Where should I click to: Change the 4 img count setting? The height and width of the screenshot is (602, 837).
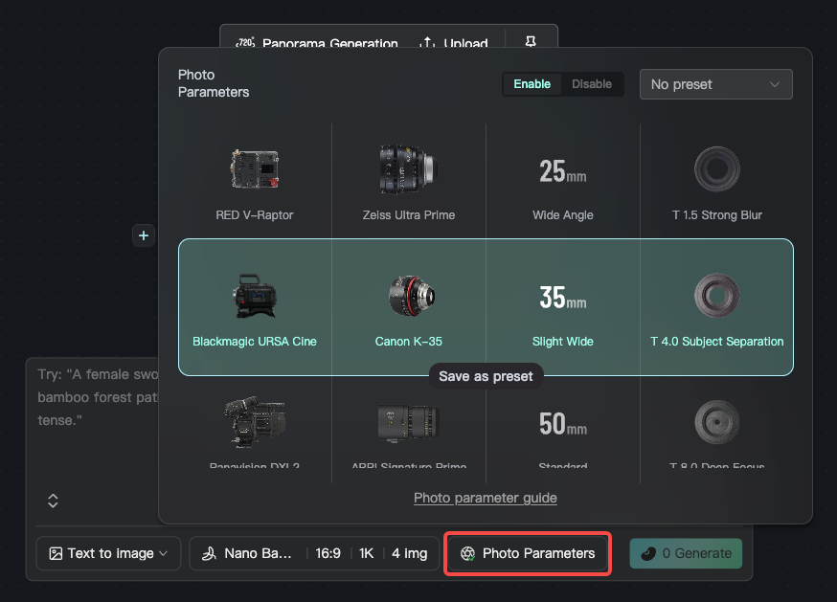410,553
